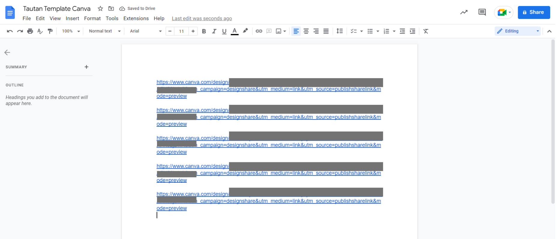558x239 pixels.
Task: Add a summary with the plus button
Action: [86, 67]
